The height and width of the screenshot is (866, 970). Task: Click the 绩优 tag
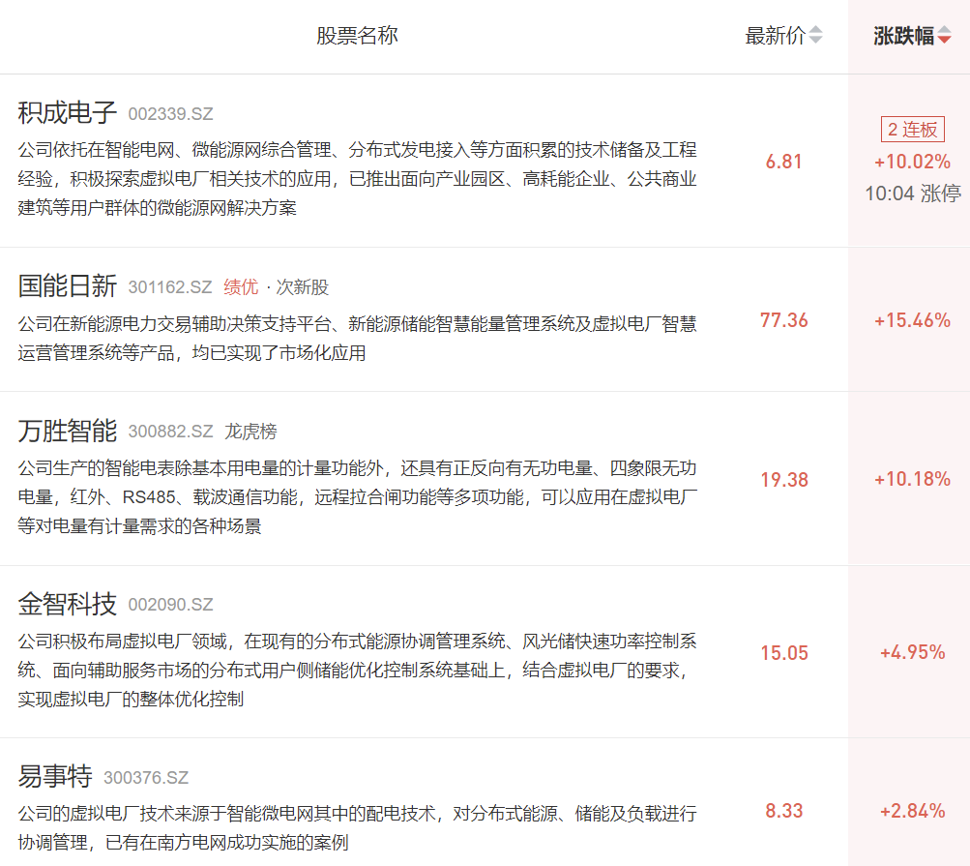[x=241, y=287]
